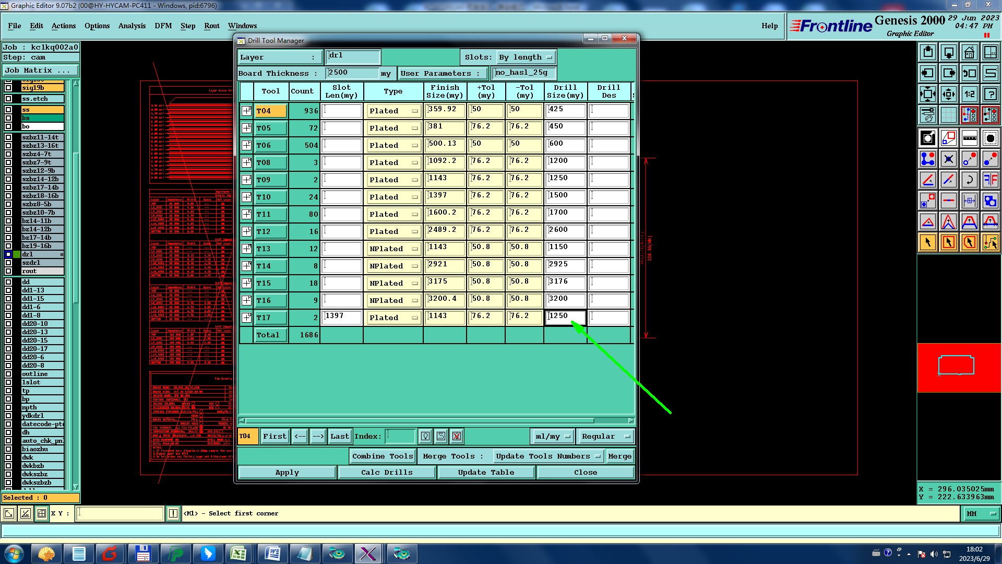This screenshot has height=564, width=1002.
Task: Select the ruler measurement tool
Action: (969, 138)
